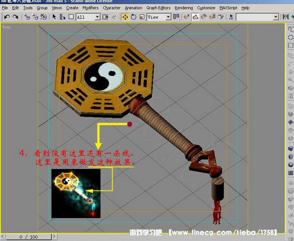Image resolution: width=294 pixels, height=241 pixels.
Task: Create a Cylinder primitive from side panel
Action: pyautogui.click(x=291, y=157)
